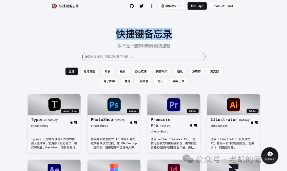Viewport: 287px width, 171px height.
Task: Click the Photoshop Ps app icon
Action: 114,105
